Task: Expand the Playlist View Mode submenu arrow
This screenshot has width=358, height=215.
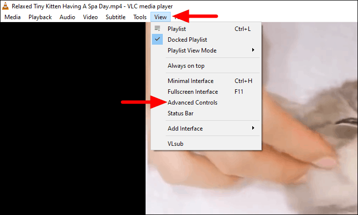Action: click(x=253, y=50)
